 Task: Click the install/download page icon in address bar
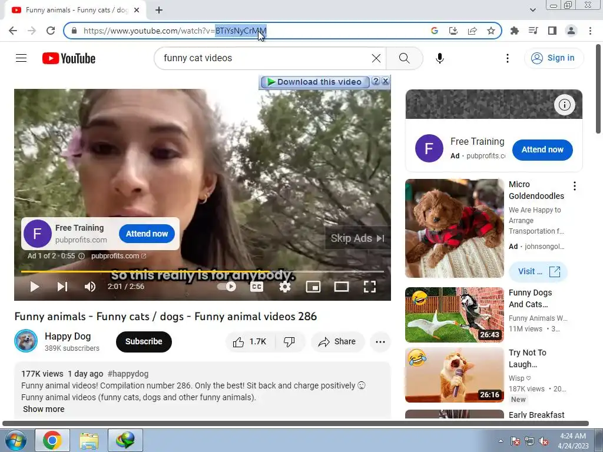(x=453, y=31)
